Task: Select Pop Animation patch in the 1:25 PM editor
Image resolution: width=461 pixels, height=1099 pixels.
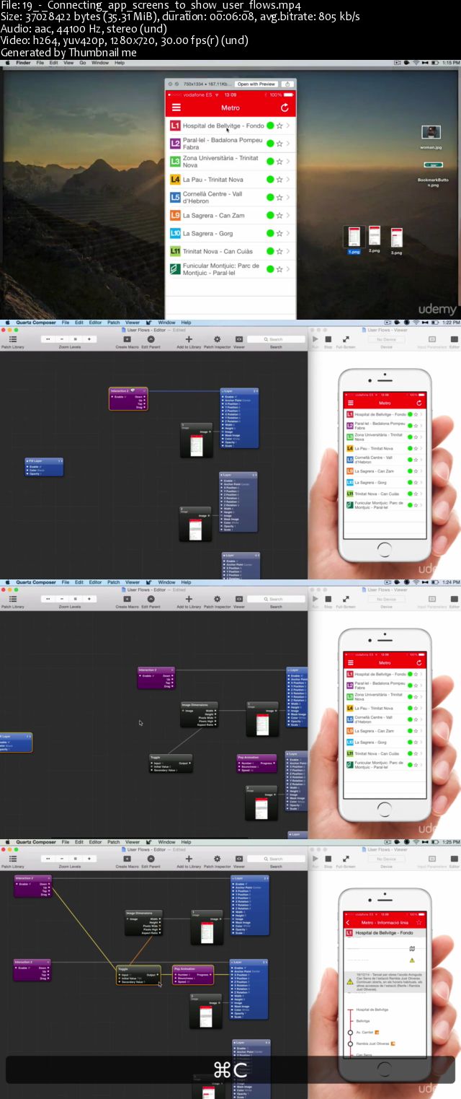Action: click(192, 974)
